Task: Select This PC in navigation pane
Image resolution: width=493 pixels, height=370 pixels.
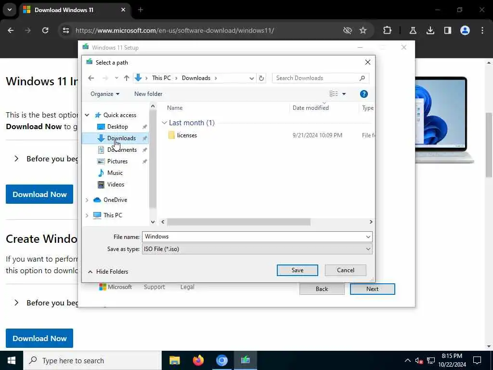Action: point(113,215)
